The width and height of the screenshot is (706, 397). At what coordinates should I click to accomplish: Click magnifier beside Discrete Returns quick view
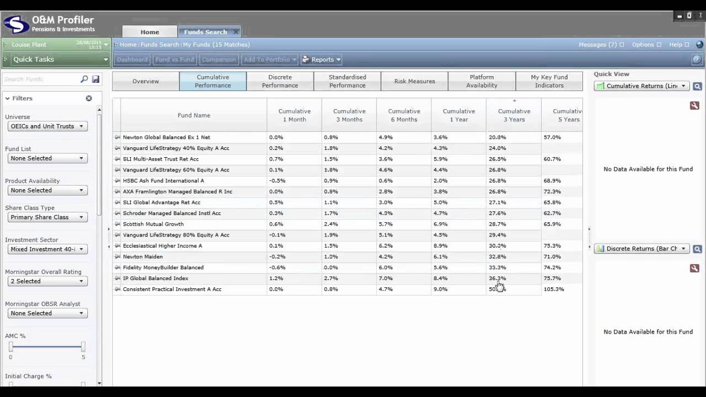pyautogui.click(x=697, y=249)
